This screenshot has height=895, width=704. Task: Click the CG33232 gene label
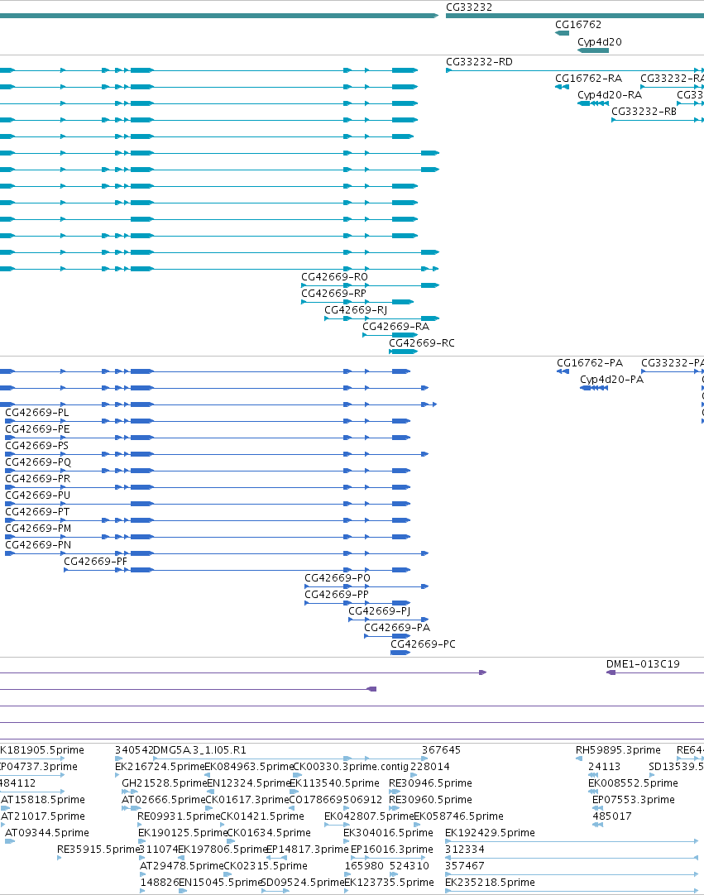click(x=469, y=7)
